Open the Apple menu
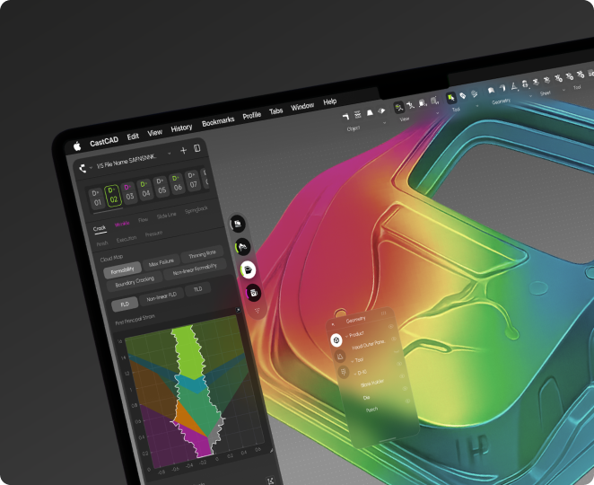Image resolution: width=594 pixels, height=485 pixels. click(x=77, y=145)
